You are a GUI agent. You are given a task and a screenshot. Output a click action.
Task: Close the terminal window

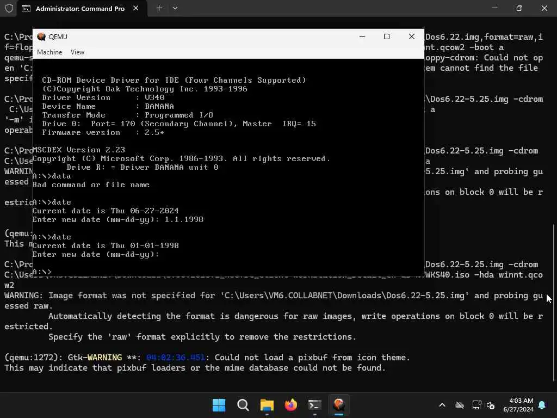[544, 8]
